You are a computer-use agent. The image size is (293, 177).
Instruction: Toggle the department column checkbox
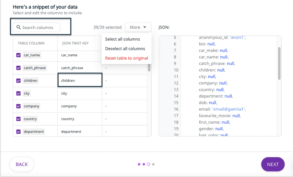point(18,132)
